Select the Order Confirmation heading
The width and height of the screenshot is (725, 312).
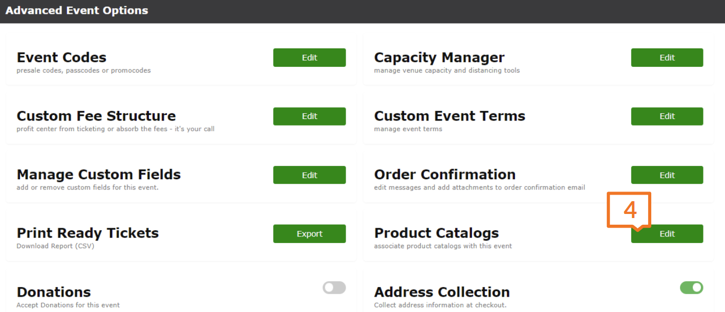pyautogui.click(x=445, y=175)
